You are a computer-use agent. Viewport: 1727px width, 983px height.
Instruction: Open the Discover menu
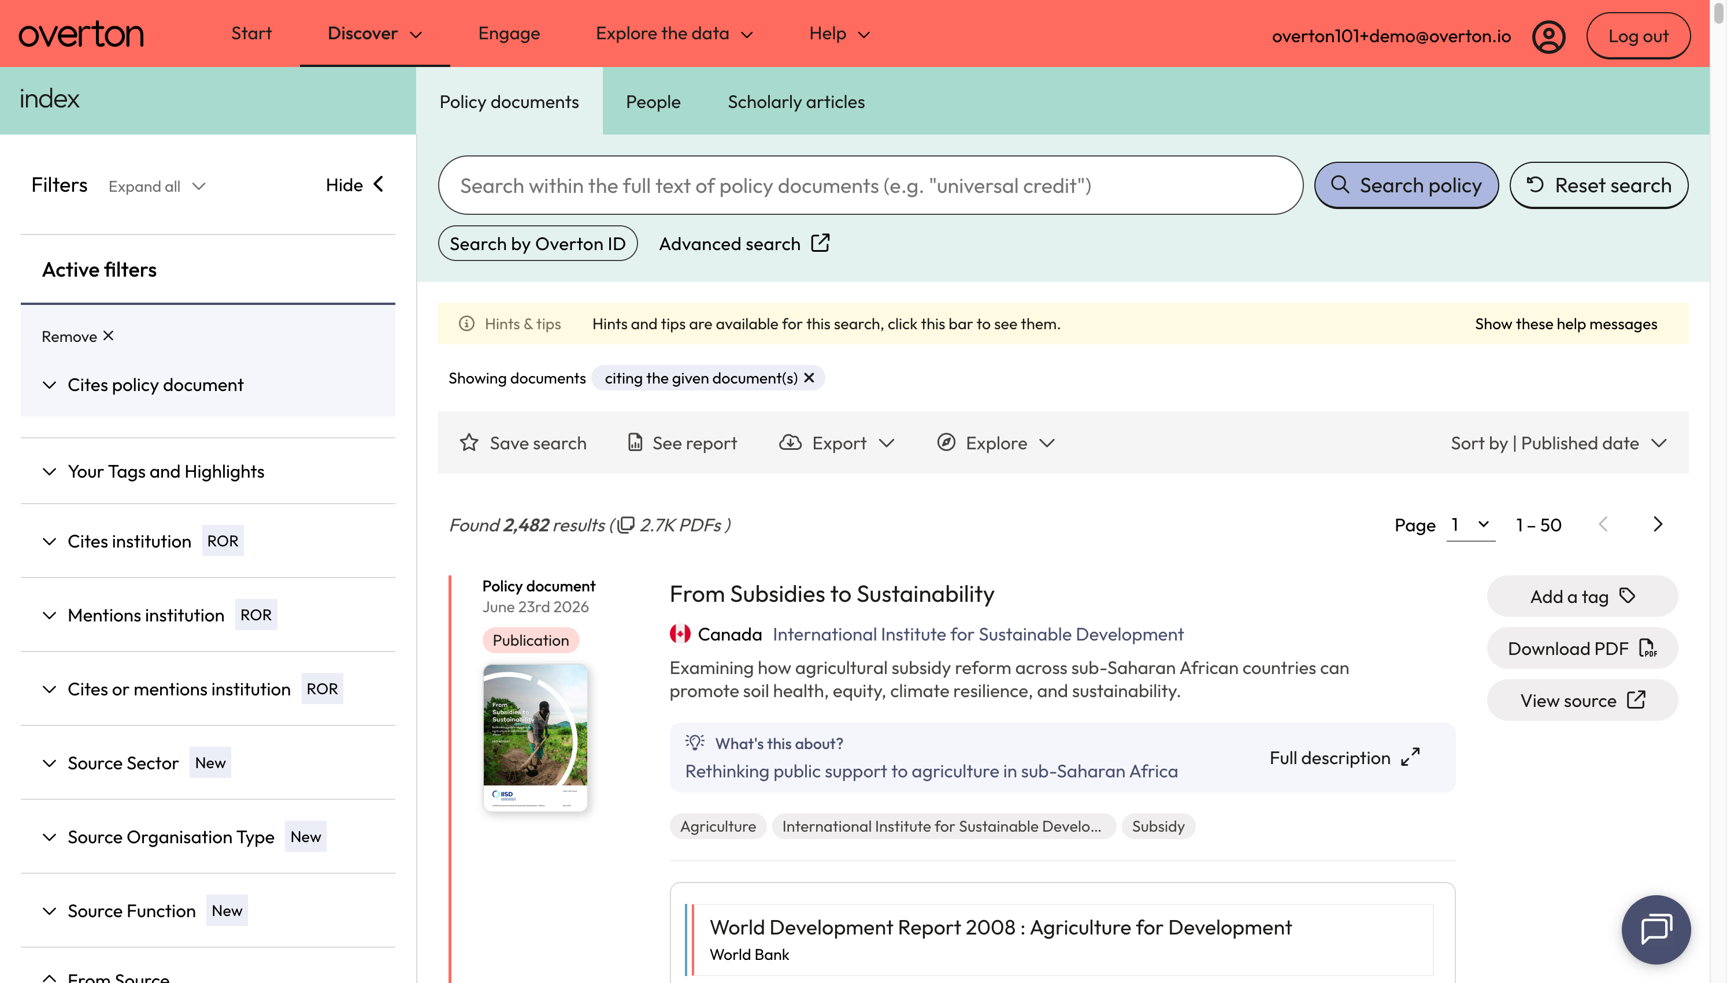click(x=374, y=33)
